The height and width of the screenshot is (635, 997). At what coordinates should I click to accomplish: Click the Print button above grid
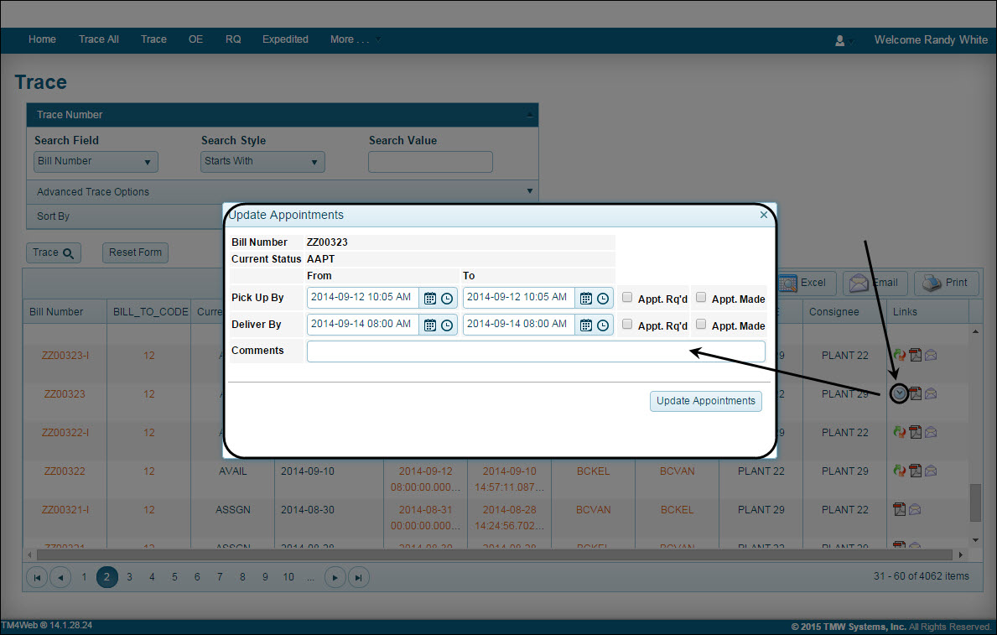946,284
